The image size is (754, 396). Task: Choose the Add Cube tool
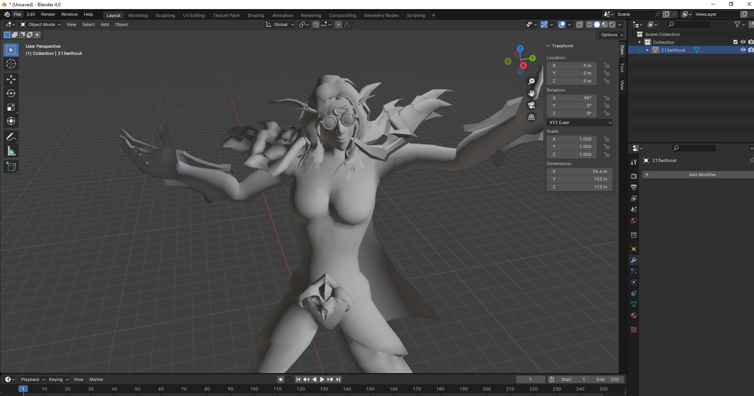click(11, 167)
